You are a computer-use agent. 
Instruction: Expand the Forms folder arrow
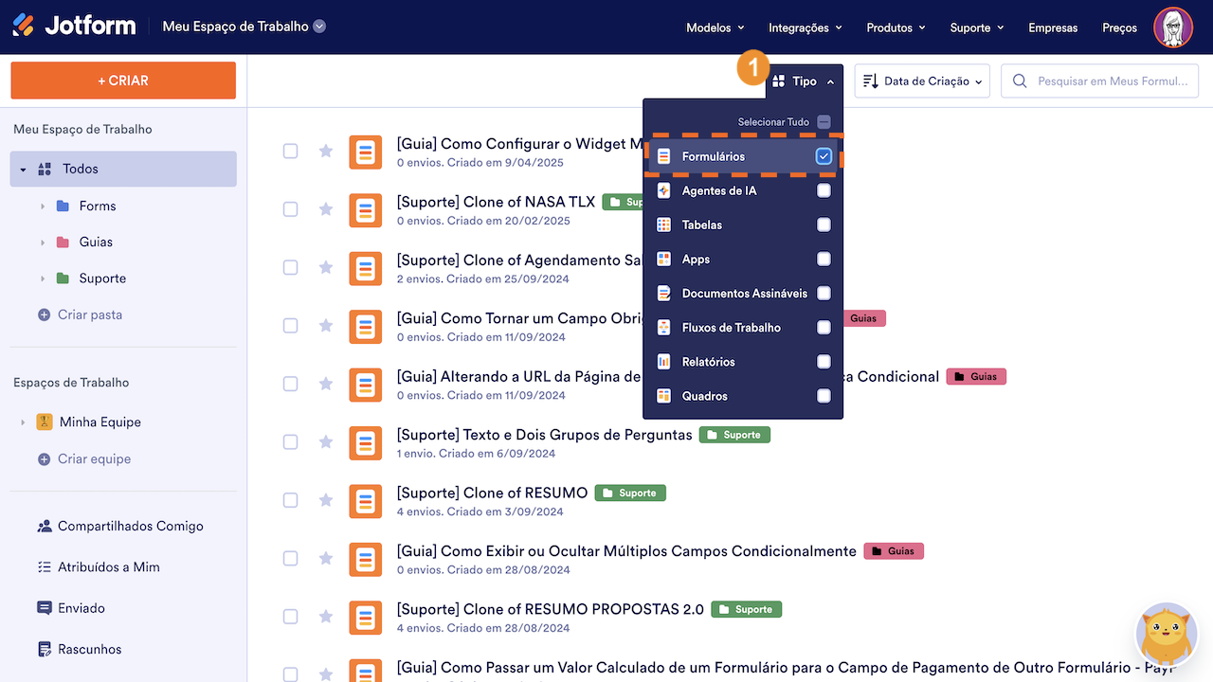click(43, 206)
